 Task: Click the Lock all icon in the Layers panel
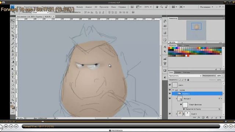pyautogui.click(x=188, y=80)
